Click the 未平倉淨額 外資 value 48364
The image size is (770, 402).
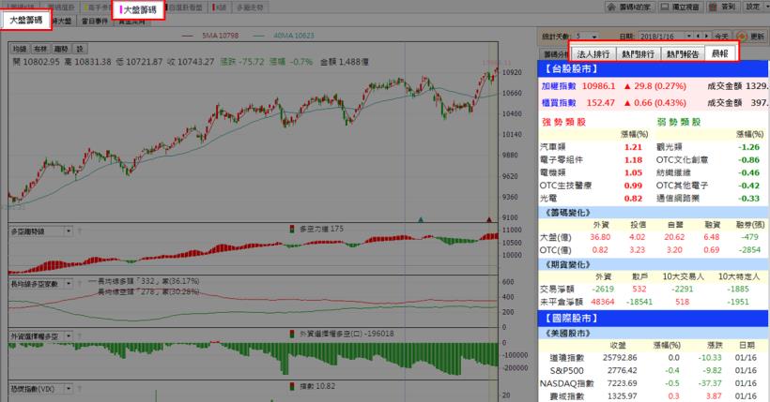tap(603, 302)
